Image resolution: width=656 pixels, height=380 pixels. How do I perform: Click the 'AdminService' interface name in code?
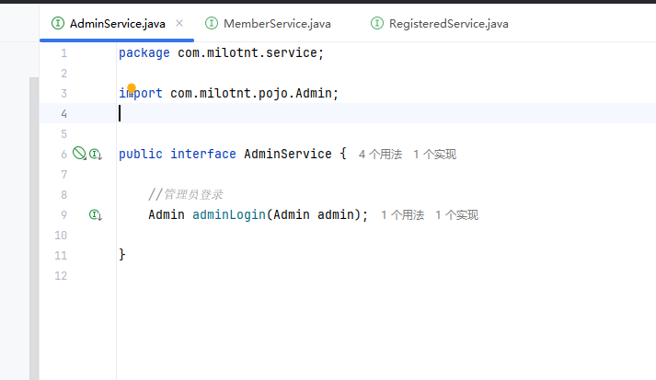pos(288,154)
